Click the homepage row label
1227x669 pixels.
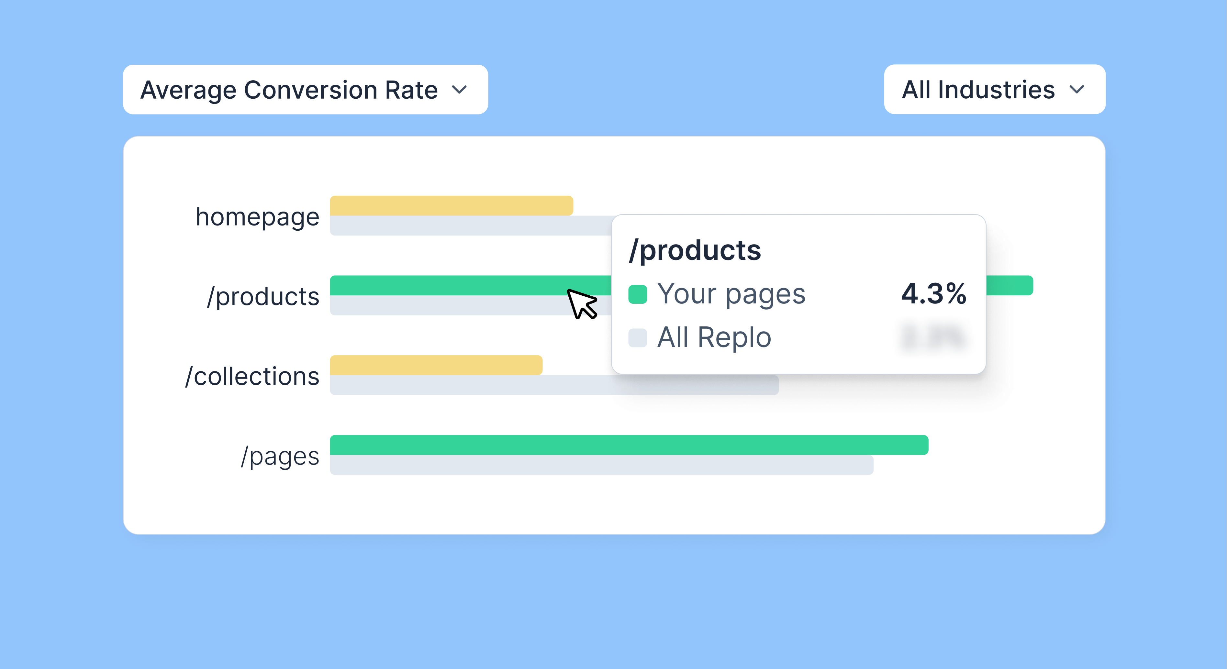tap(257, 217)
